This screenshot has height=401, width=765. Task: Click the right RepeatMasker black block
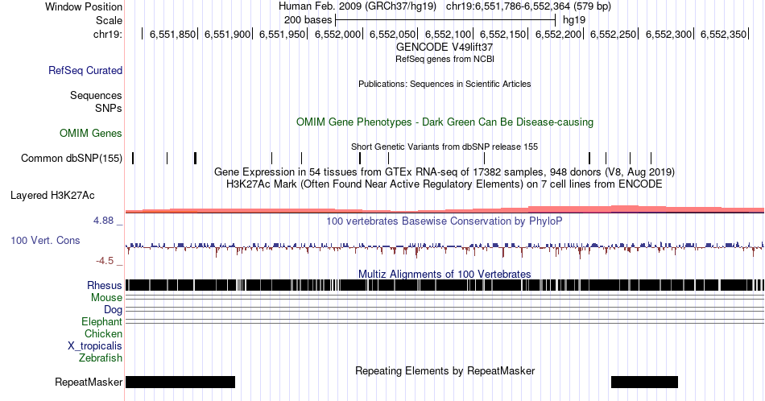click(x=644, y=382)
